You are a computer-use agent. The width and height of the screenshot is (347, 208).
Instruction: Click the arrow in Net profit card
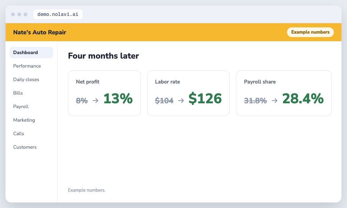click(x=96, y=101)
